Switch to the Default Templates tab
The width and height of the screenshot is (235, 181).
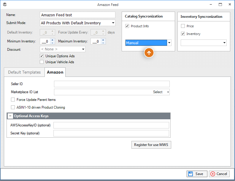coord(24,72)
